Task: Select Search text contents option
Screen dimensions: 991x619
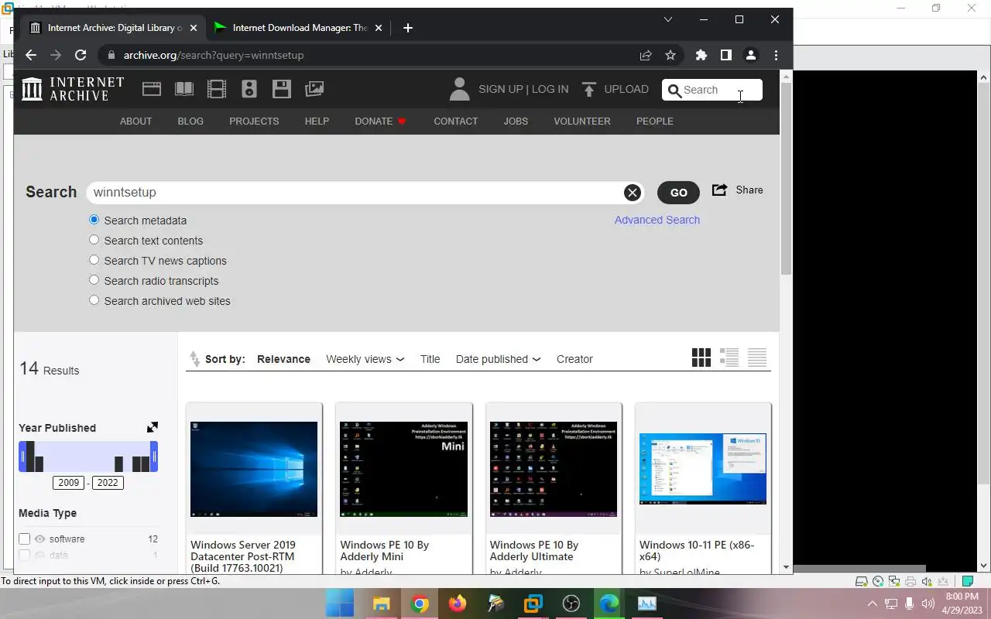Action: (94, 240)
